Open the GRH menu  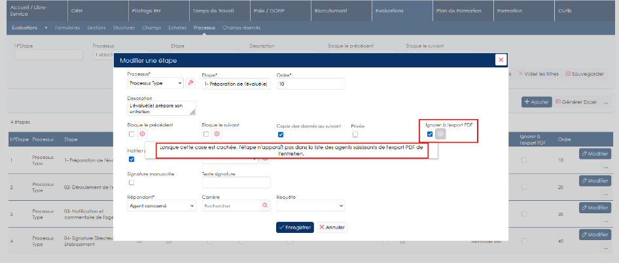click(98, 10)
